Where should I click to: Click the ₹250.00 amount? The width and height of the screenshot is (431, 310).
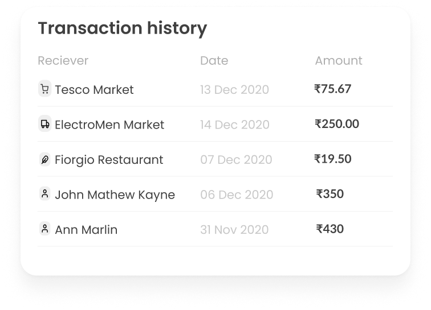(x=337, y=124)
